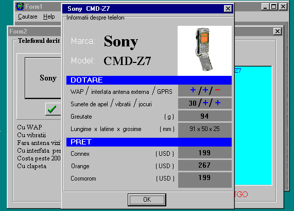This screenshot has height=211, width=294.
Task: Click the Cosmorom label
Action: 83,178
